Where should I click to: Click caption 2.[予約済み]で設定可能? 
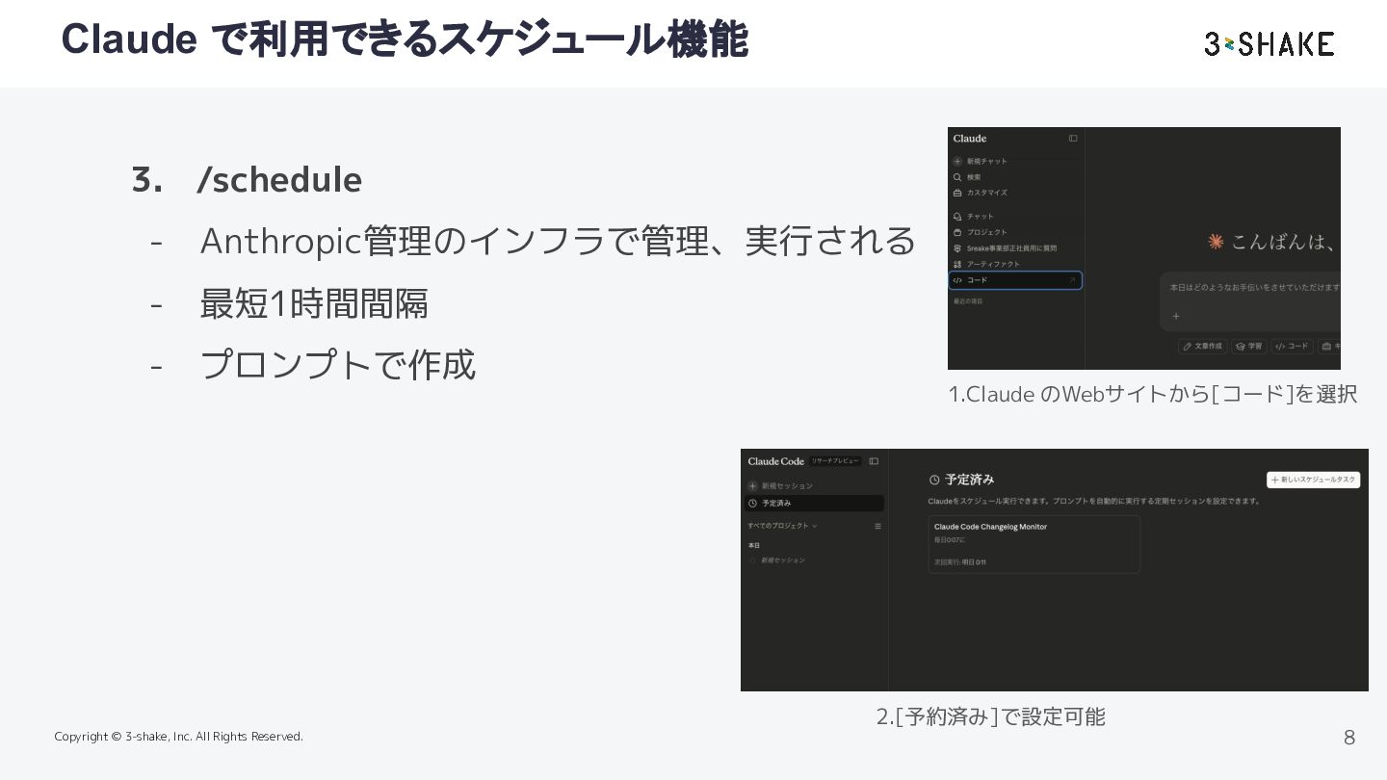[x=990, y=716]
